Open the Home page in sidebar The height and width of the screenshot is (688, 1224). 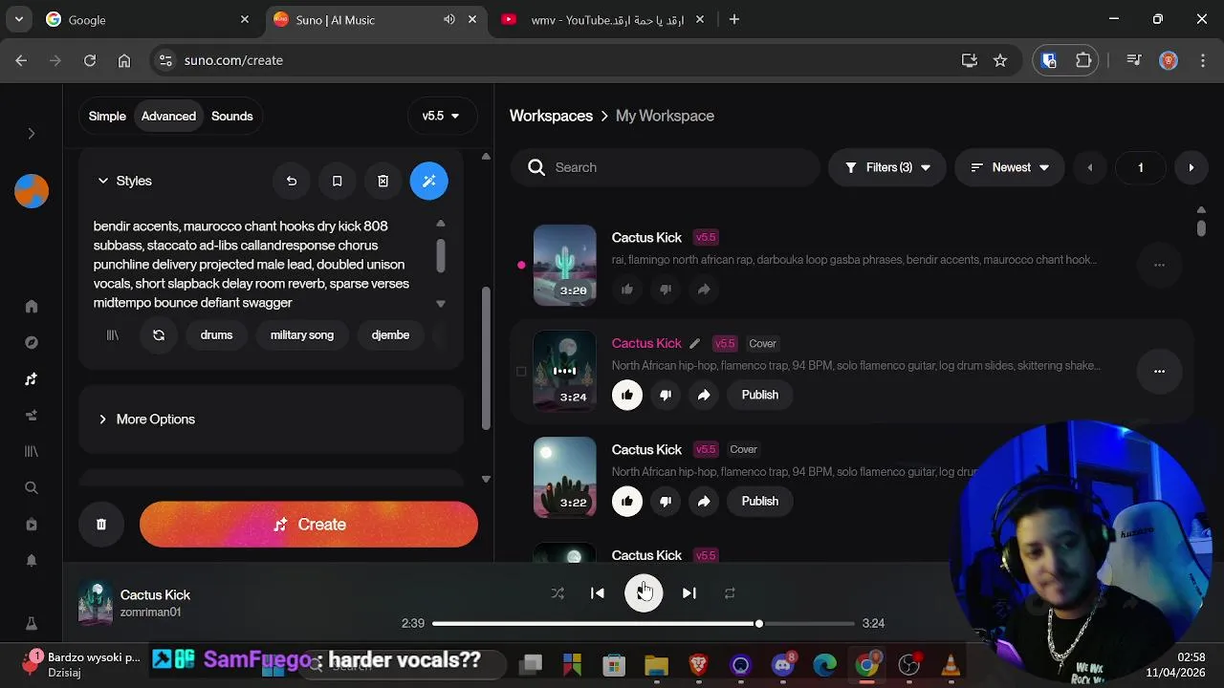pos(32,307)
